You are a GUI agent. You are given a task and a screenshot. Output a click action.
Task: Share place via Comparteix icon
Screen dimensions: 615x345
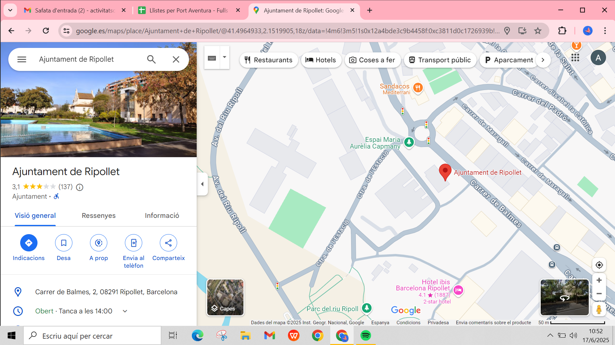pos(168,243)
